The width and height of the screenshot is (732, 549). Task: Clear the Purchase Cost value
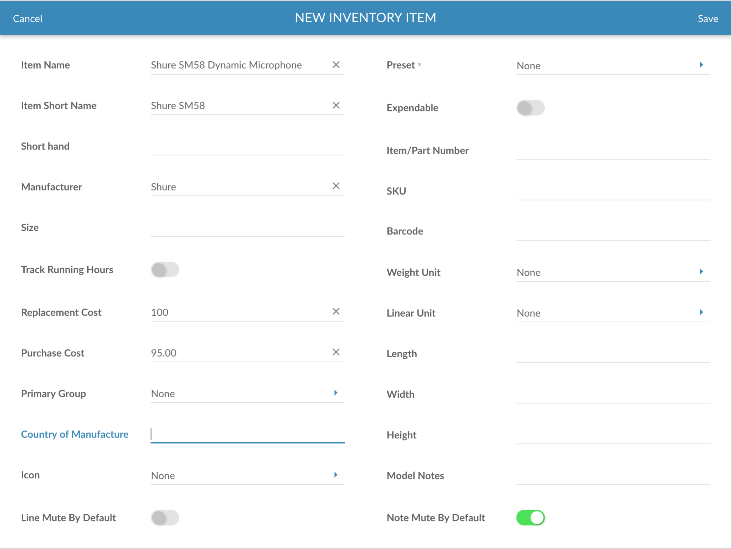point(336,352)
